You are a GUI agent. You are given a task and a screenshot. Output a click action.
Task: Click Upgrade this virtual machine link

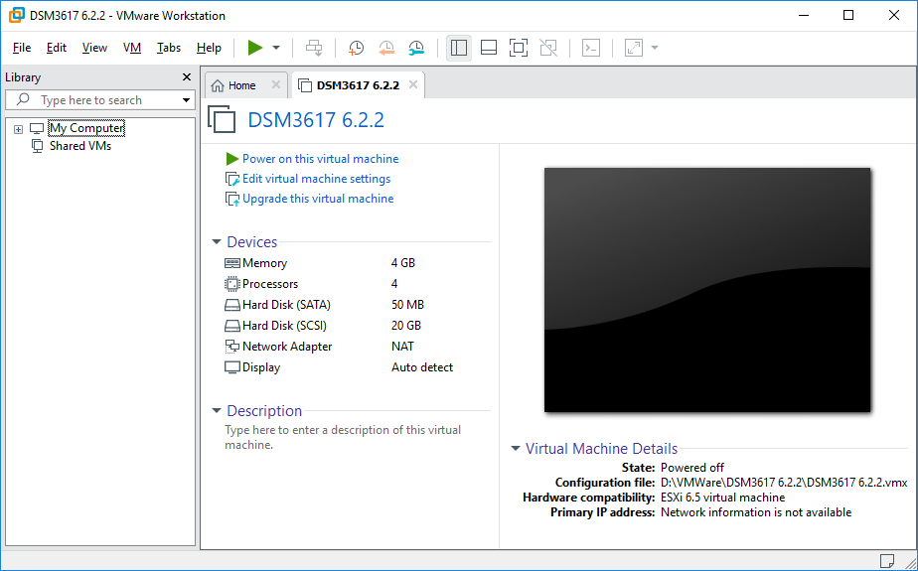point(318,199)
